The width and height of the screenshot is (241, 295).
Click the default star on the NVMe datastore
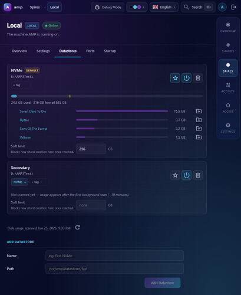click(175, 78)
